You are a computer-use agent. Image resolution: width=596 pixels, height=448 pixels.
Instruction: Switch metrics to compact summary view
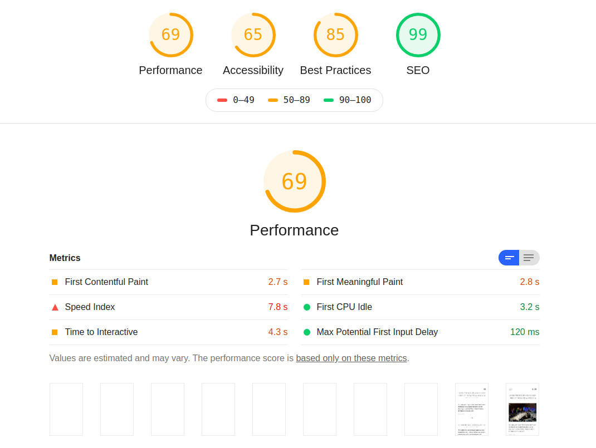pos(509,258)
